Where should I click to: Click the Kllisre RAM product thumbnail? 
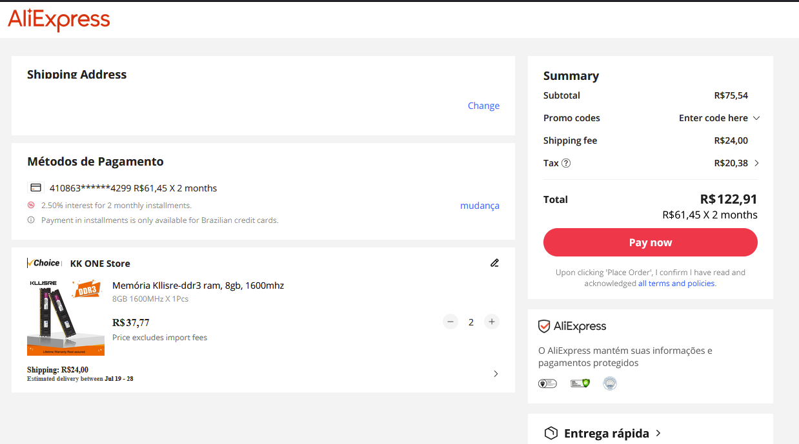click(x=66, y=317)
